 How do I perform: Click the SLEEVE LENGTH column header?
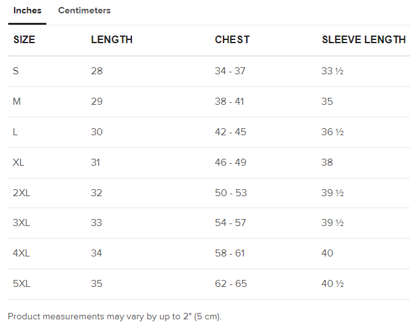[364, 40]
